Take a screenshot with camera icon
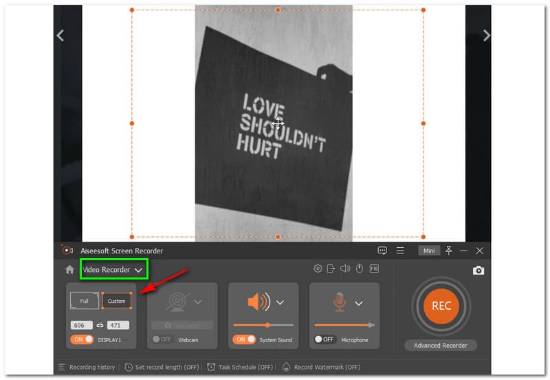550x380 pixels. pyautogui.click(x=478, y=271)
